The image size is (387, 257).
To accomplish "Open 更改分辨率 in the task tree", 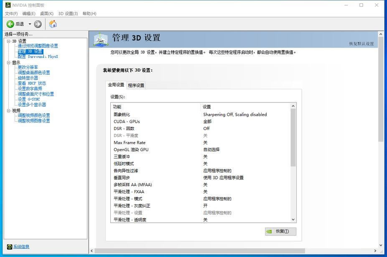I will [x=28, y=67].
